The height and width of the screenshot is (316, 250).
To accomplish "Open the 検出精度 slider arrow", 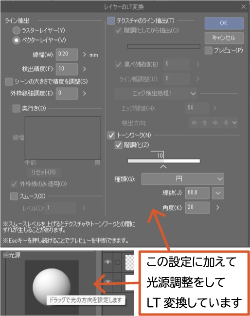I will pos(85,69).
